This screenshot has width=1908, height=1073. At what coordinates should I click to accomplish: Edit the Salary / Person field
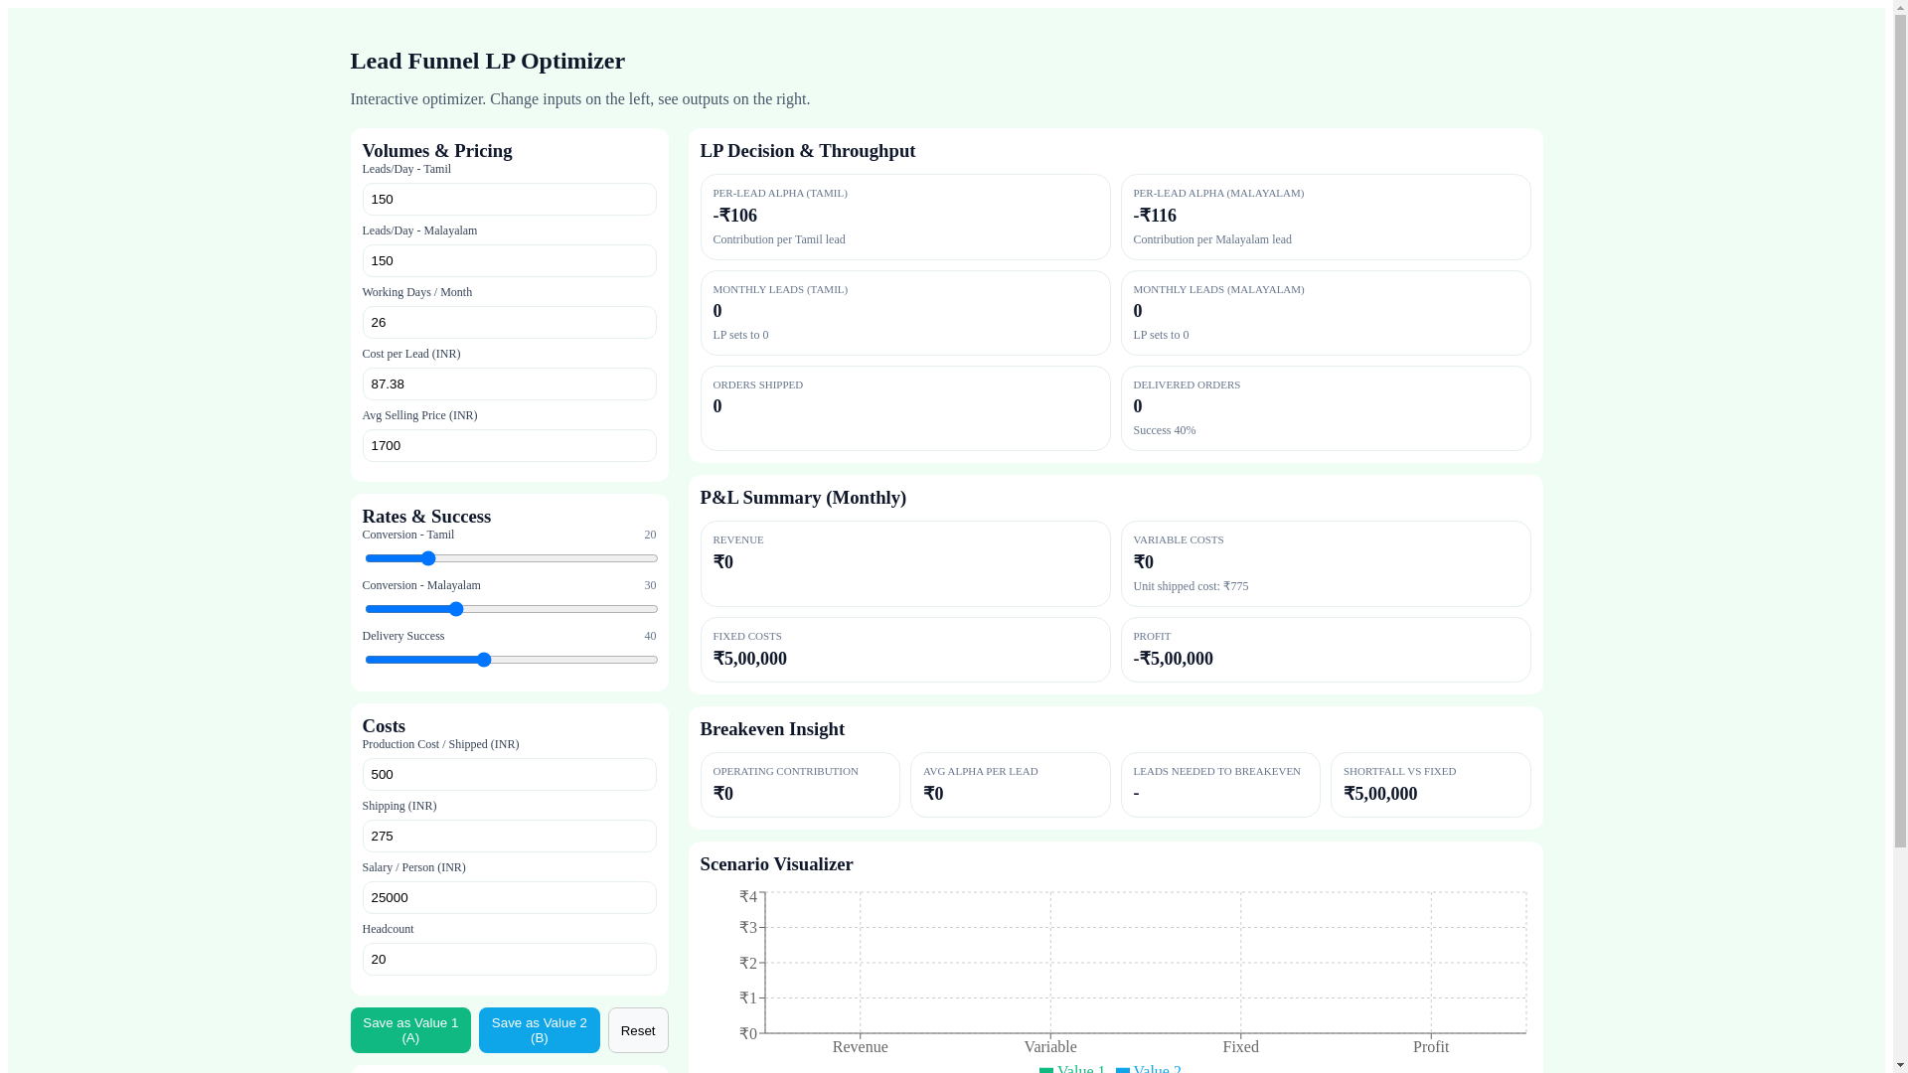[509, 897]
